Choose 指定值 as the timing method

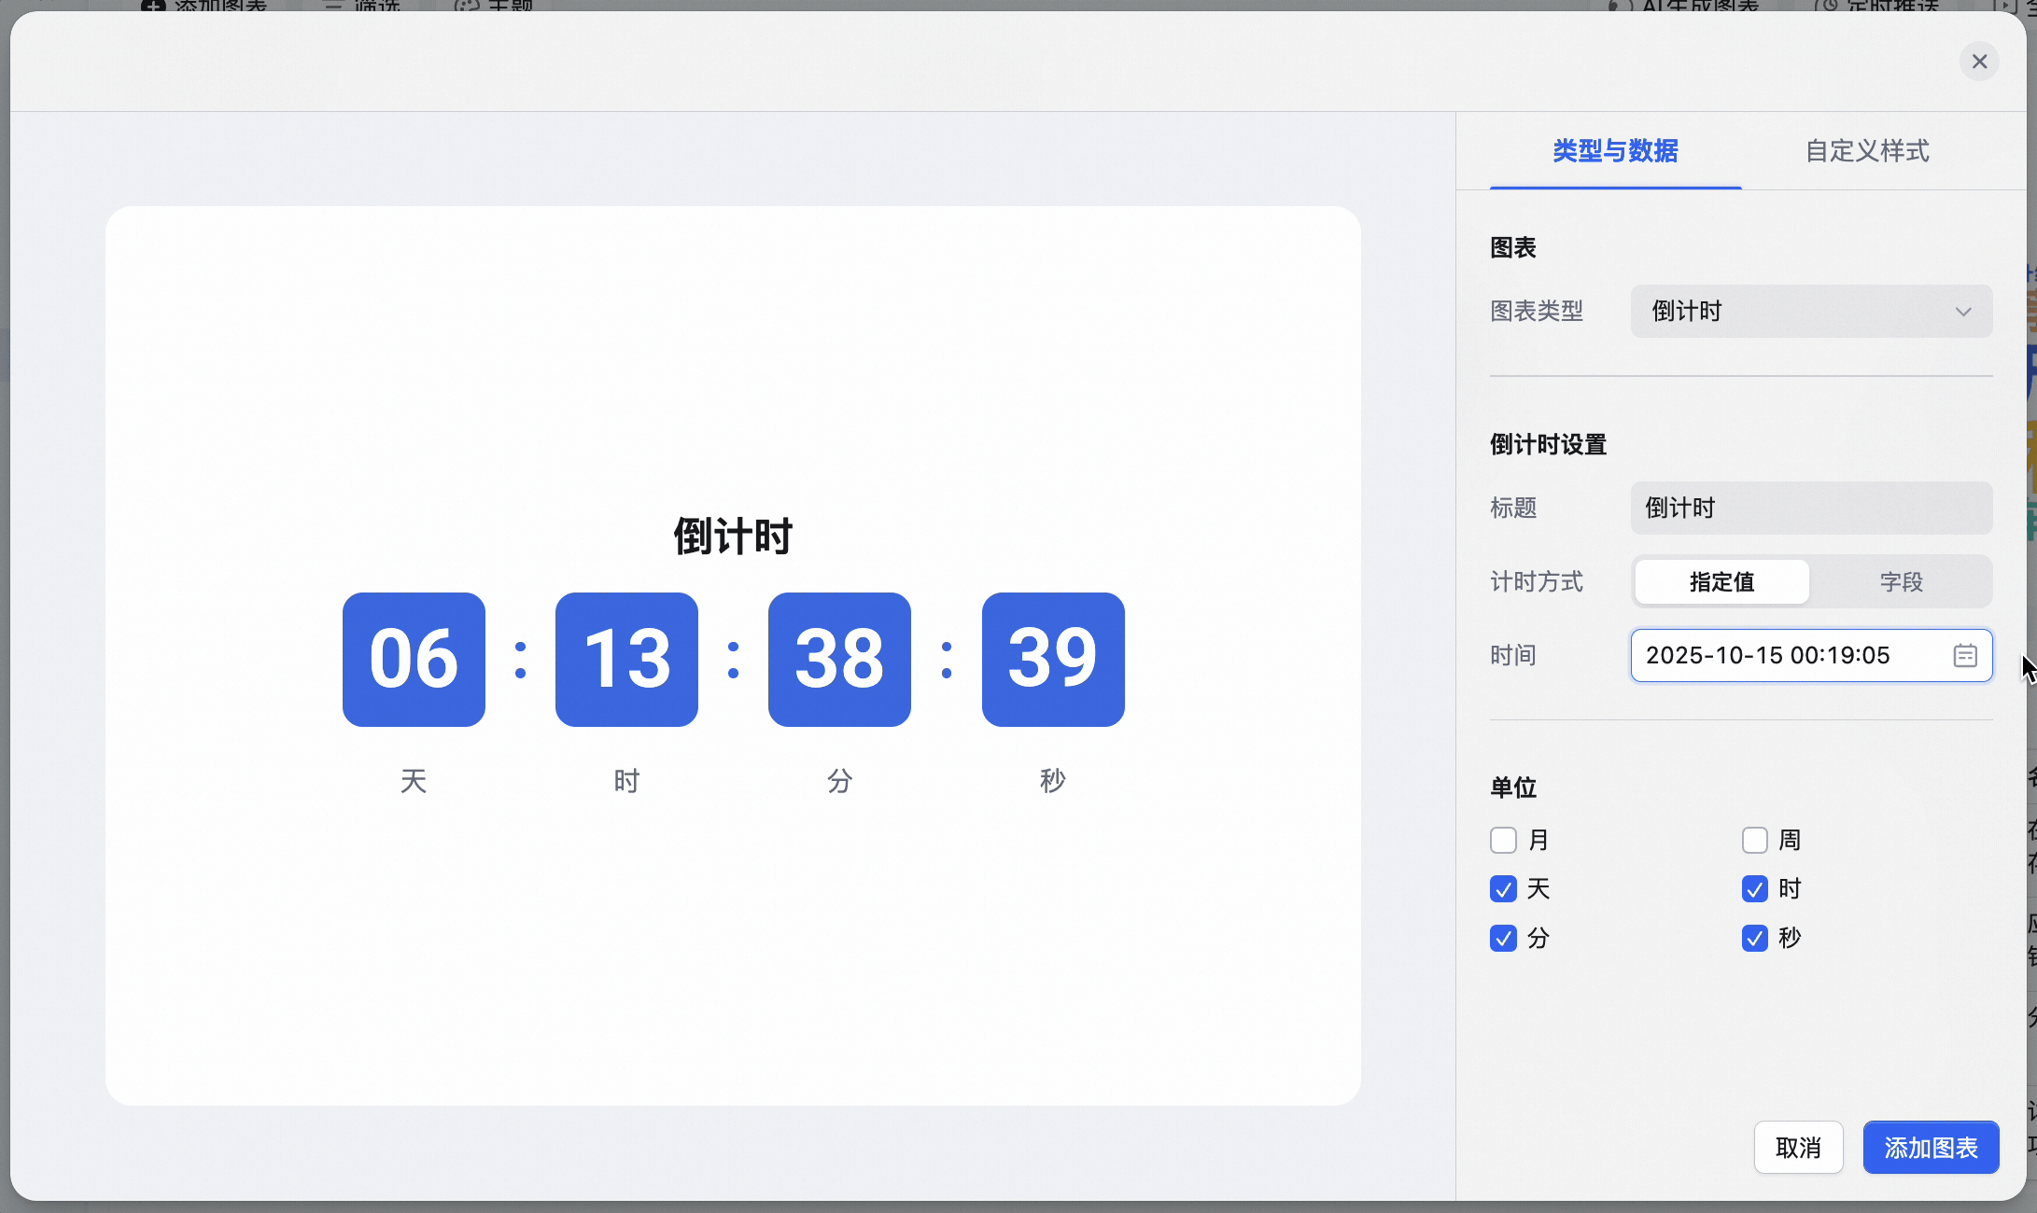coord(1722,582)
